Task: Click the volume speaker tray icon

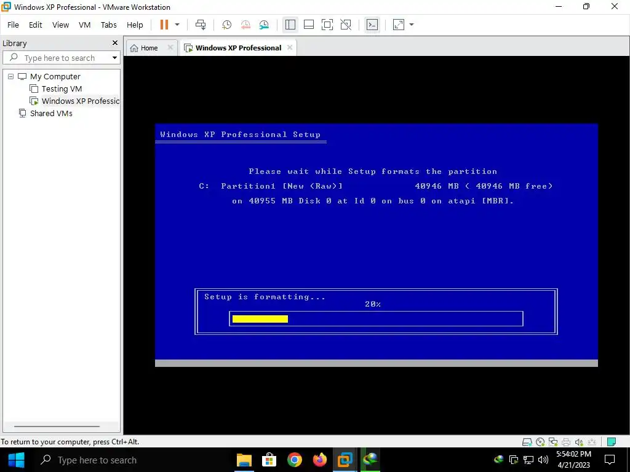Action: [543, 460]
